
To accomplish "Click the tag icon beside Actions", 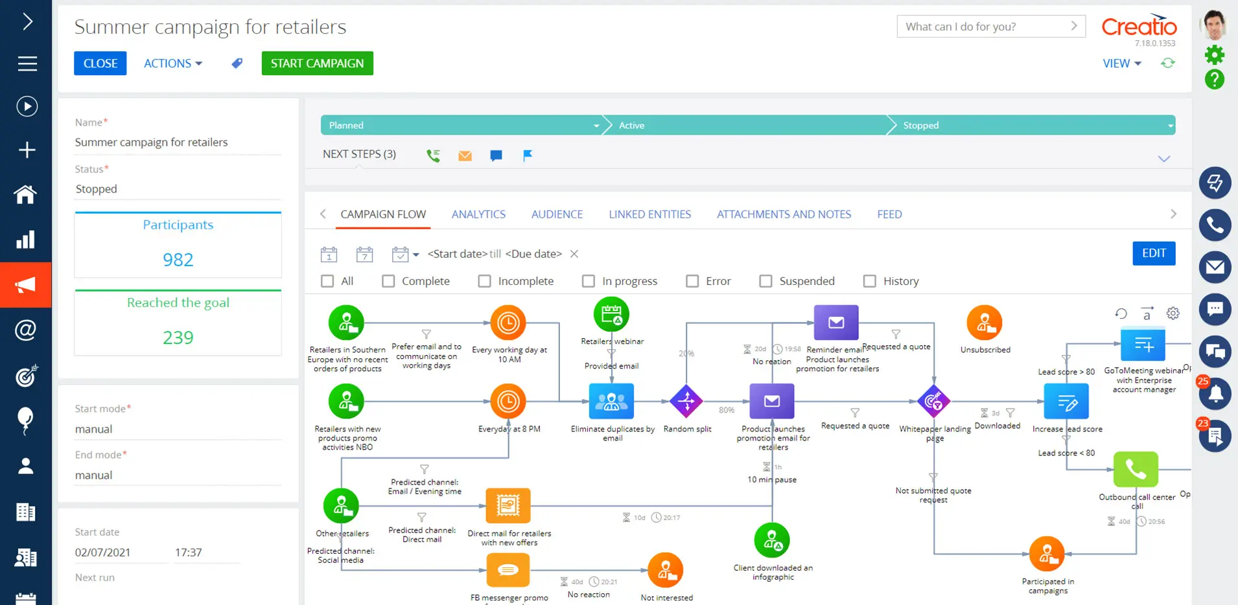I will tap(237, 63).
